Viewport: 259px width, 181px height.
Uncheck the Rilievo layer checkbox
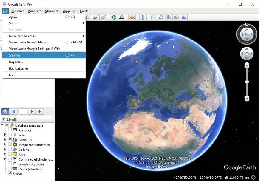click(10, 173)
